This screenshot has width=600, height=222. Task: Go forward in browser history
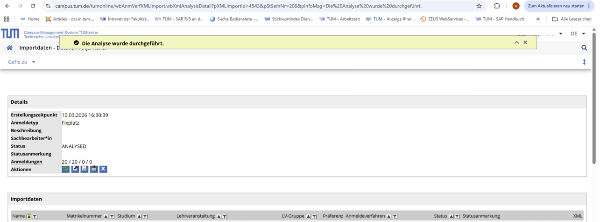click(20, 6)
